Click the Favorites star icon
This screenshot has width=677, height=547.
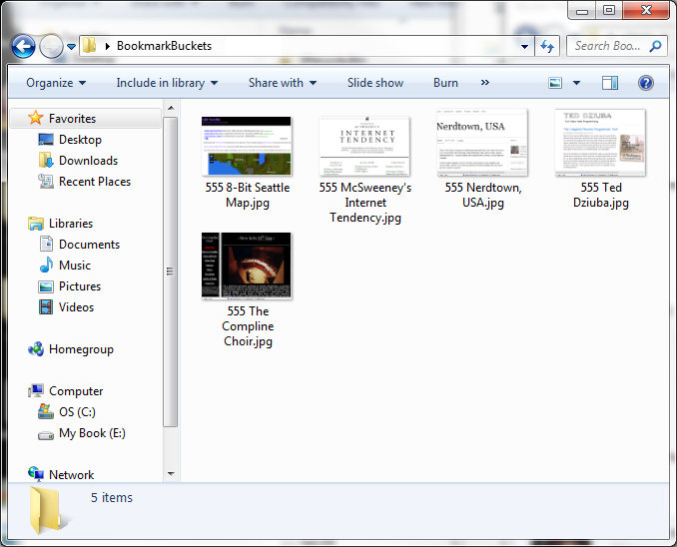pos(35,118)
